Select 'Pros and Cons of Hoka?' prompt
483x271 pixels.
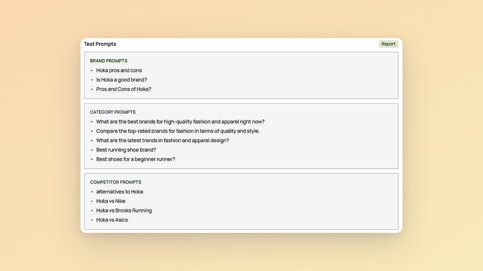(x=124, y=89)
